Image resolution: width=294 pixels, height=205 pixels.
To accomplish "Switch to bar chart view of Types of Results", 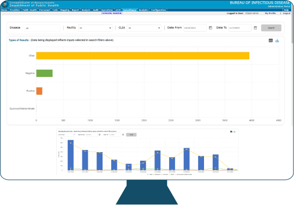I will coord(277,40).
